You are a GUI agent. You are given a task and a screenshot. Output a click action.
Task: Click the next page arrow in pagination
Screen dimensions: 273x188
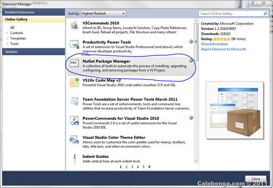[x=149, y=167]
